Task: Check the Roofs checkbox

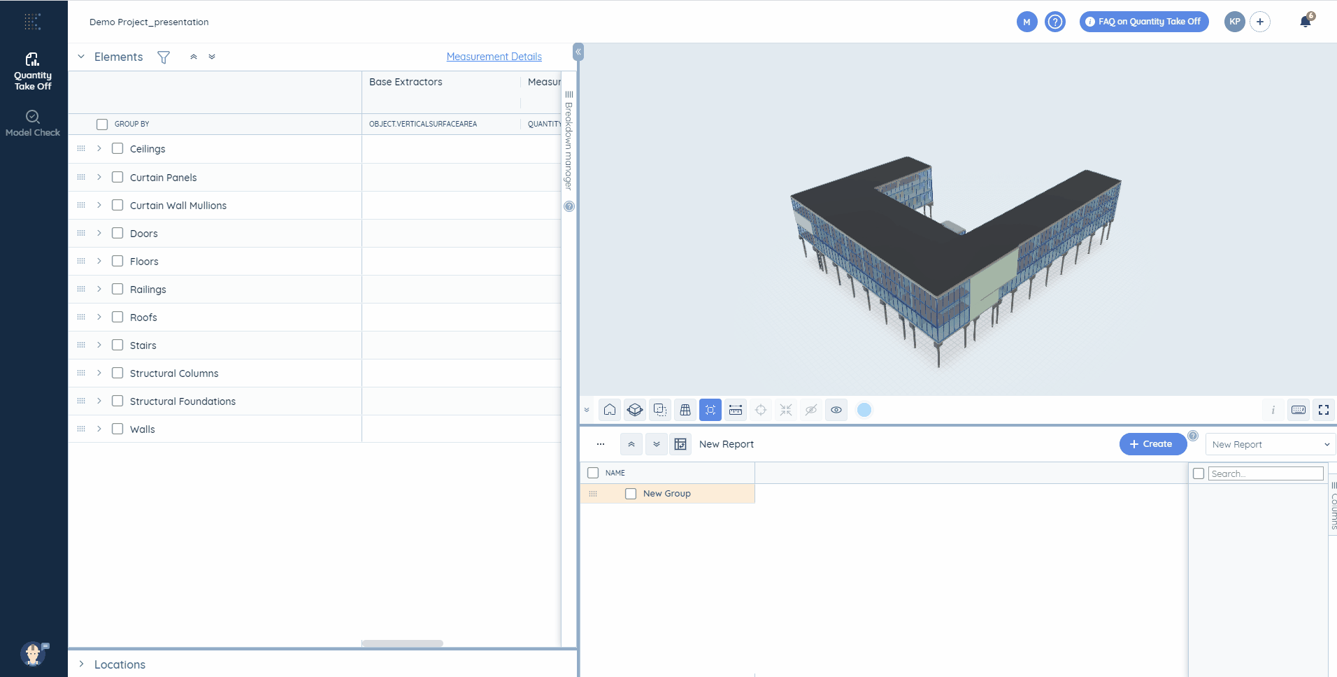Action: (x=117, y=317)
